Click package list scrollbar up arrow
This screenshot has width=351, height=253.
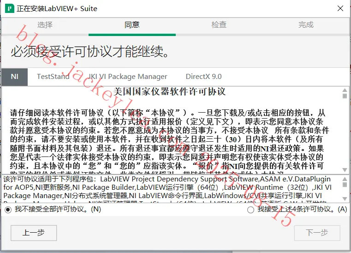345,179
